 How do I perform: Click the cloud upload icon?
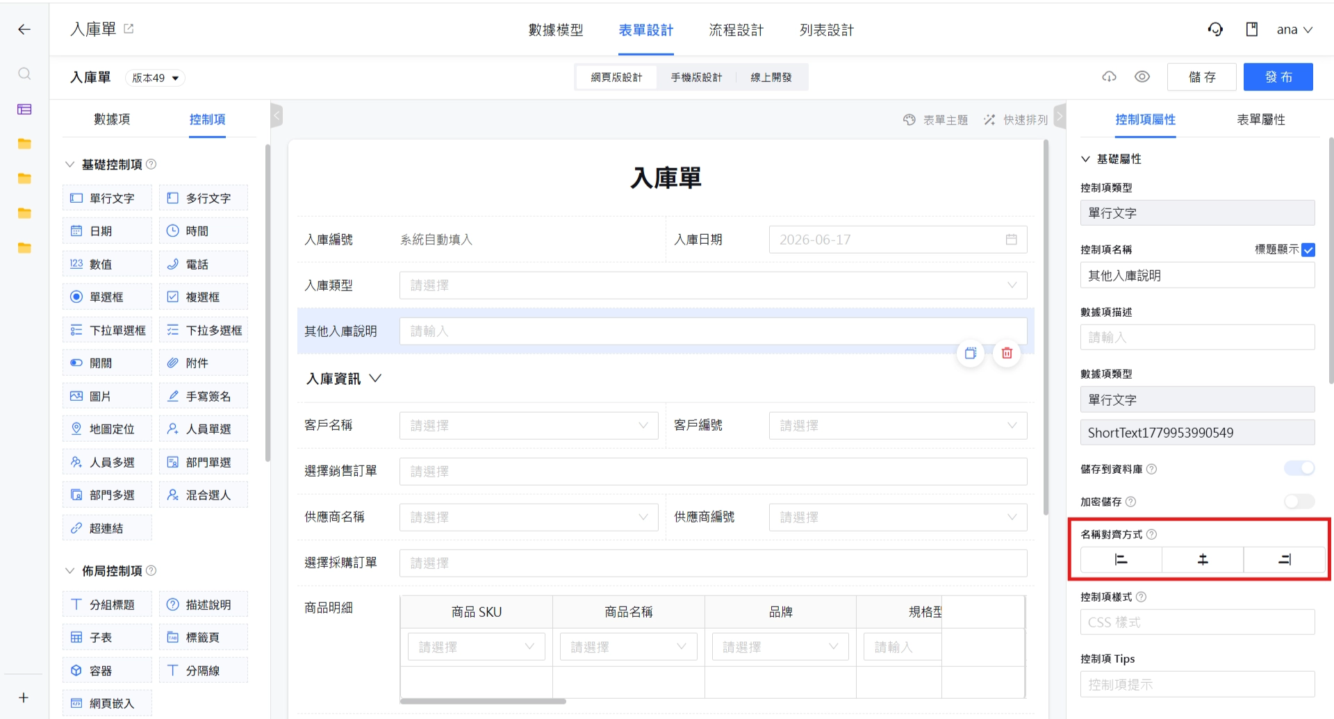pos(1110,76)
